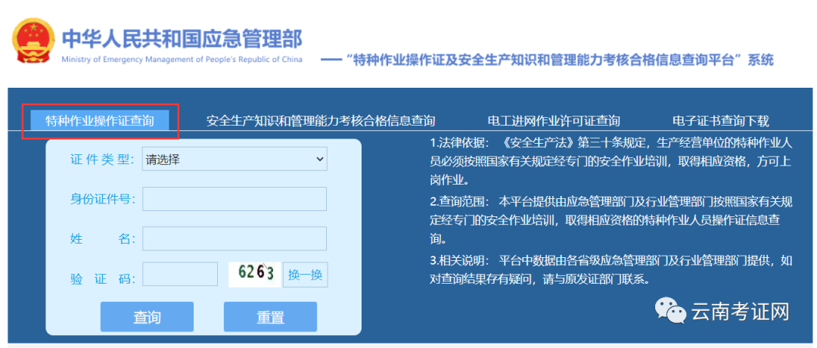Select the 验证码 input box
Image resolution: width=817 pixels, height=348 pixels.
(180, 275)
